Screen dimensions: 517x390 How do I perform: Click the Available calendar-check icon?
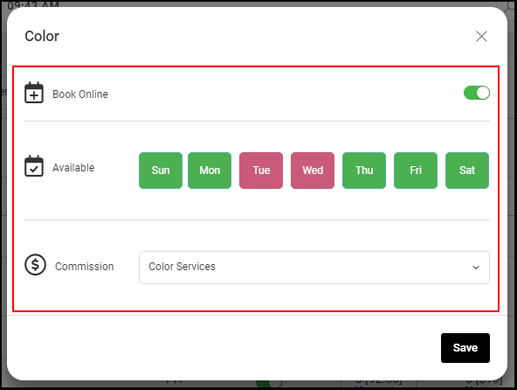pos(34,166)
